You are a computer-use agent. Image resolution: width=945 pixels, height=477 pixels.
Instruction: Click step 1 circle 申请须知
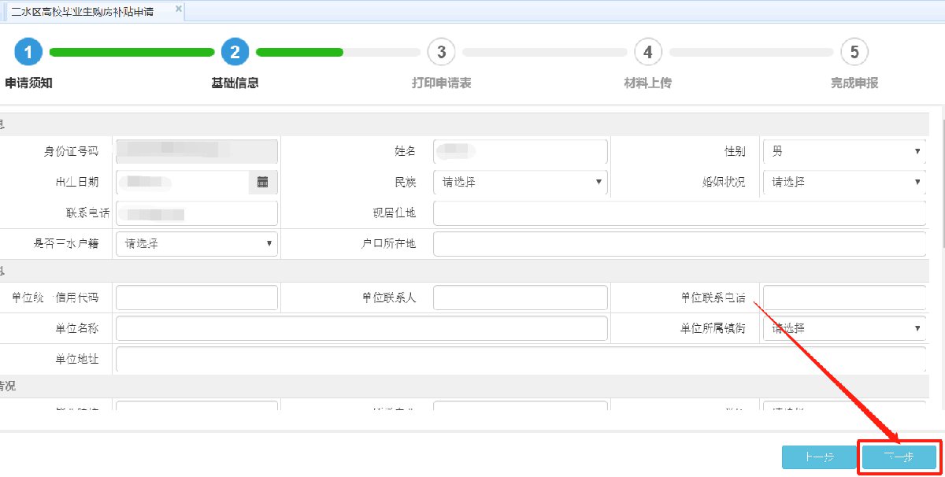coord(28,53)
